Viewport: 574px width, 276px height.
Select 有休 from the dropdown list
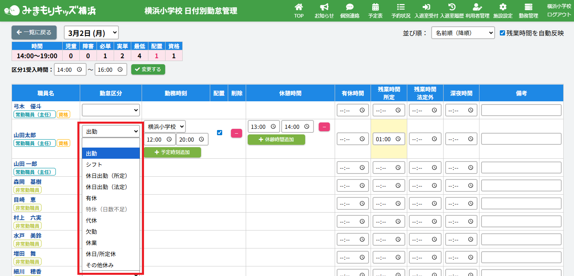pyautogui.click(x=92, y=198)
